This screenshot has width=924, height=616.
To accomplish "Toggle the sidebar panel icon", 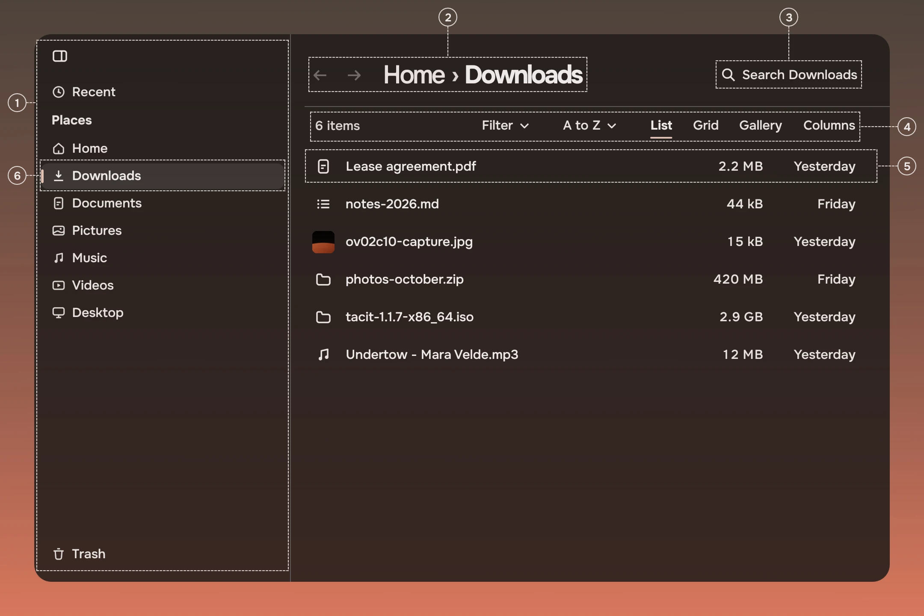I will pos(60,56).
